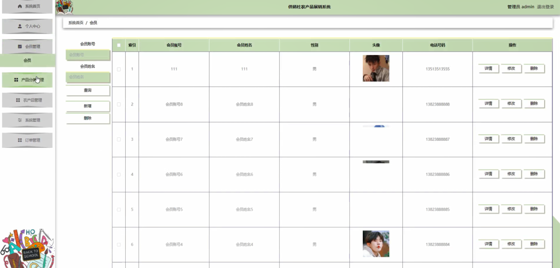Screen dimensions: 560x268
Task: Expand 产品分类管理 sidebar menu
Action: [27, 80]
